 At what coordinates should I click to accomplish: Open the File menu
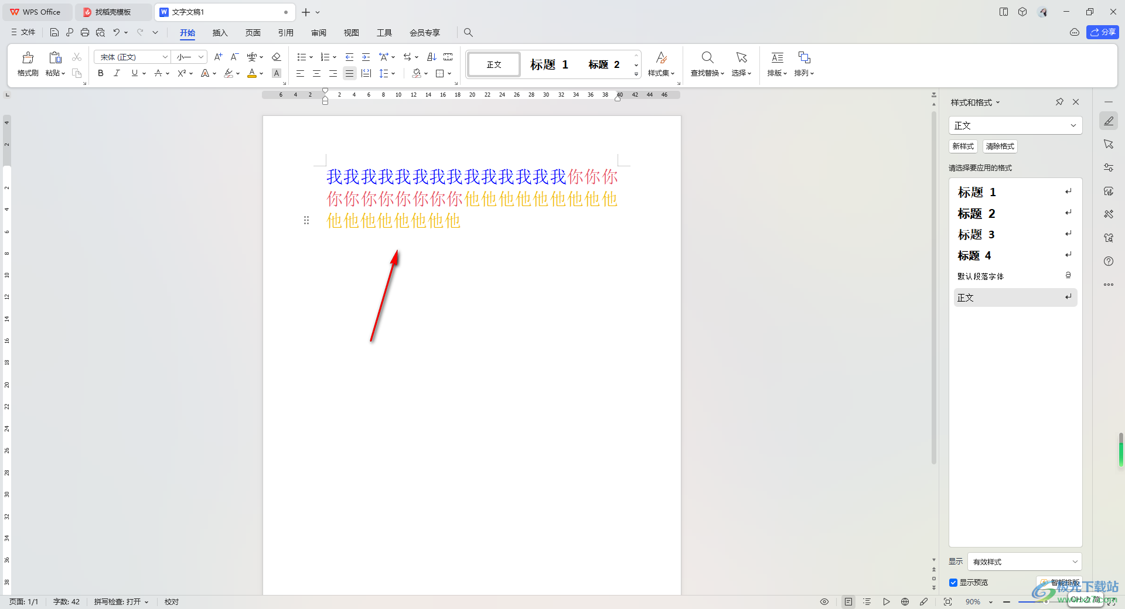[x=23, y=32]
